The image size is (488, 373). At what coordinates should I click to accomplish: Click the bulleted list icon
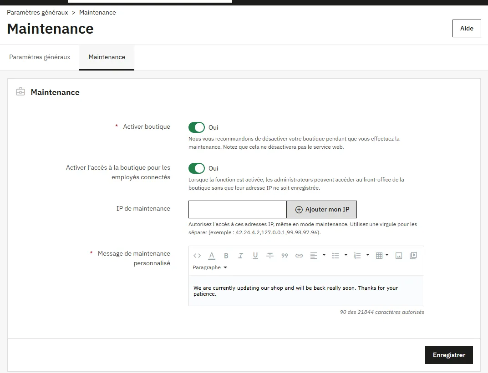[335, 256]
